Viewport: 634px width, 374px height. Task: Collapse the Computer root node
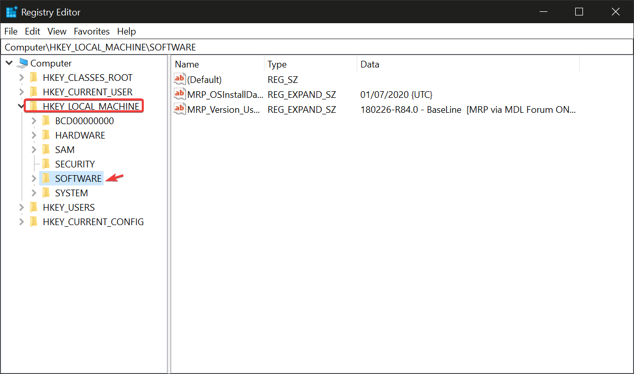tap(9, 63)
